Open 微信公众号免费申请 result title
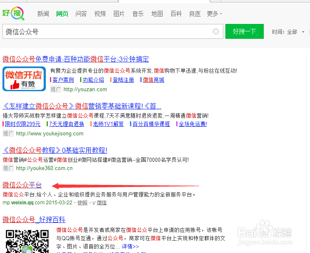 (x=76, y=59)
